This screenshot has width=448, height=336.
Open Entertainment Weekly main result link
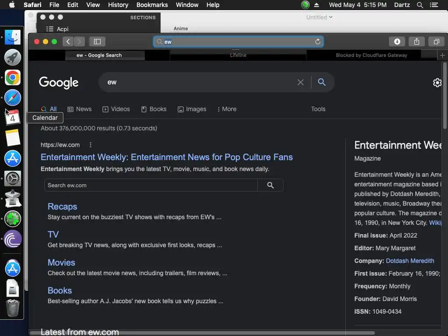click(167, 157)
